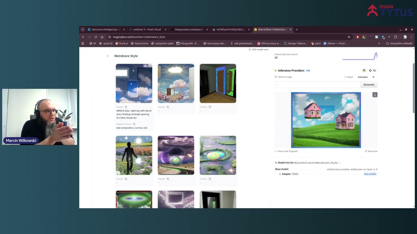Viewport: 417px width, 234px height.
Task: Download the generated pink houses image
Action: point(375,95)
